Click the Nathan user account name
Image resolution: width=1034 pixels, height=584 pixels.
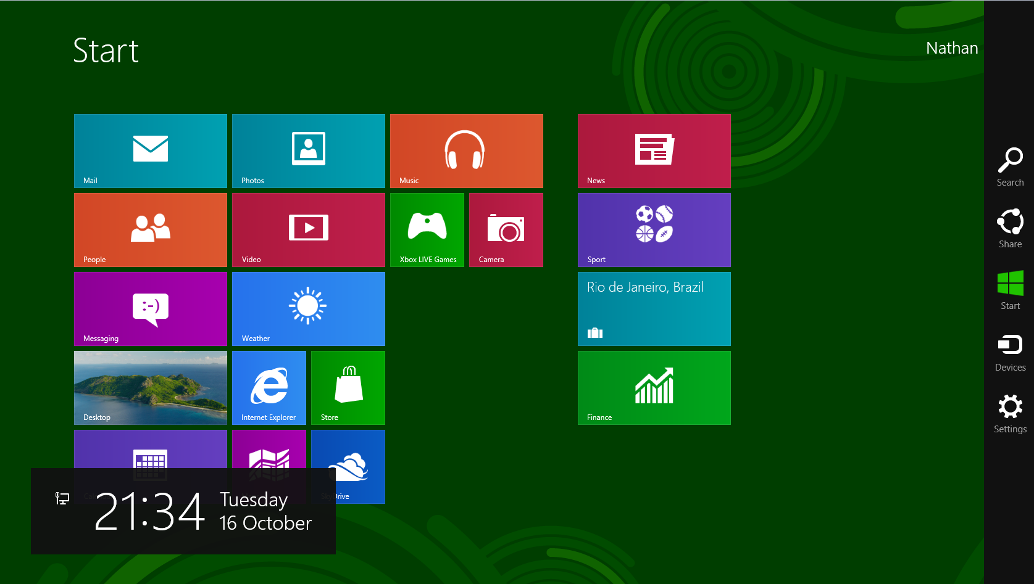[952, 48]
